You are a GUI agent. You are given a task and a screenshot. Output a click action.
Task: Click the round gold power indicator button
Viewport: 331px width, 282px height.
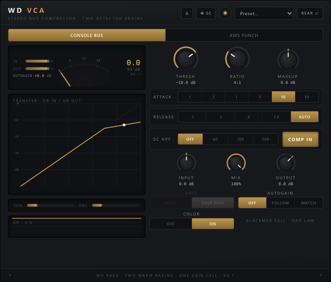coord(225,13)
